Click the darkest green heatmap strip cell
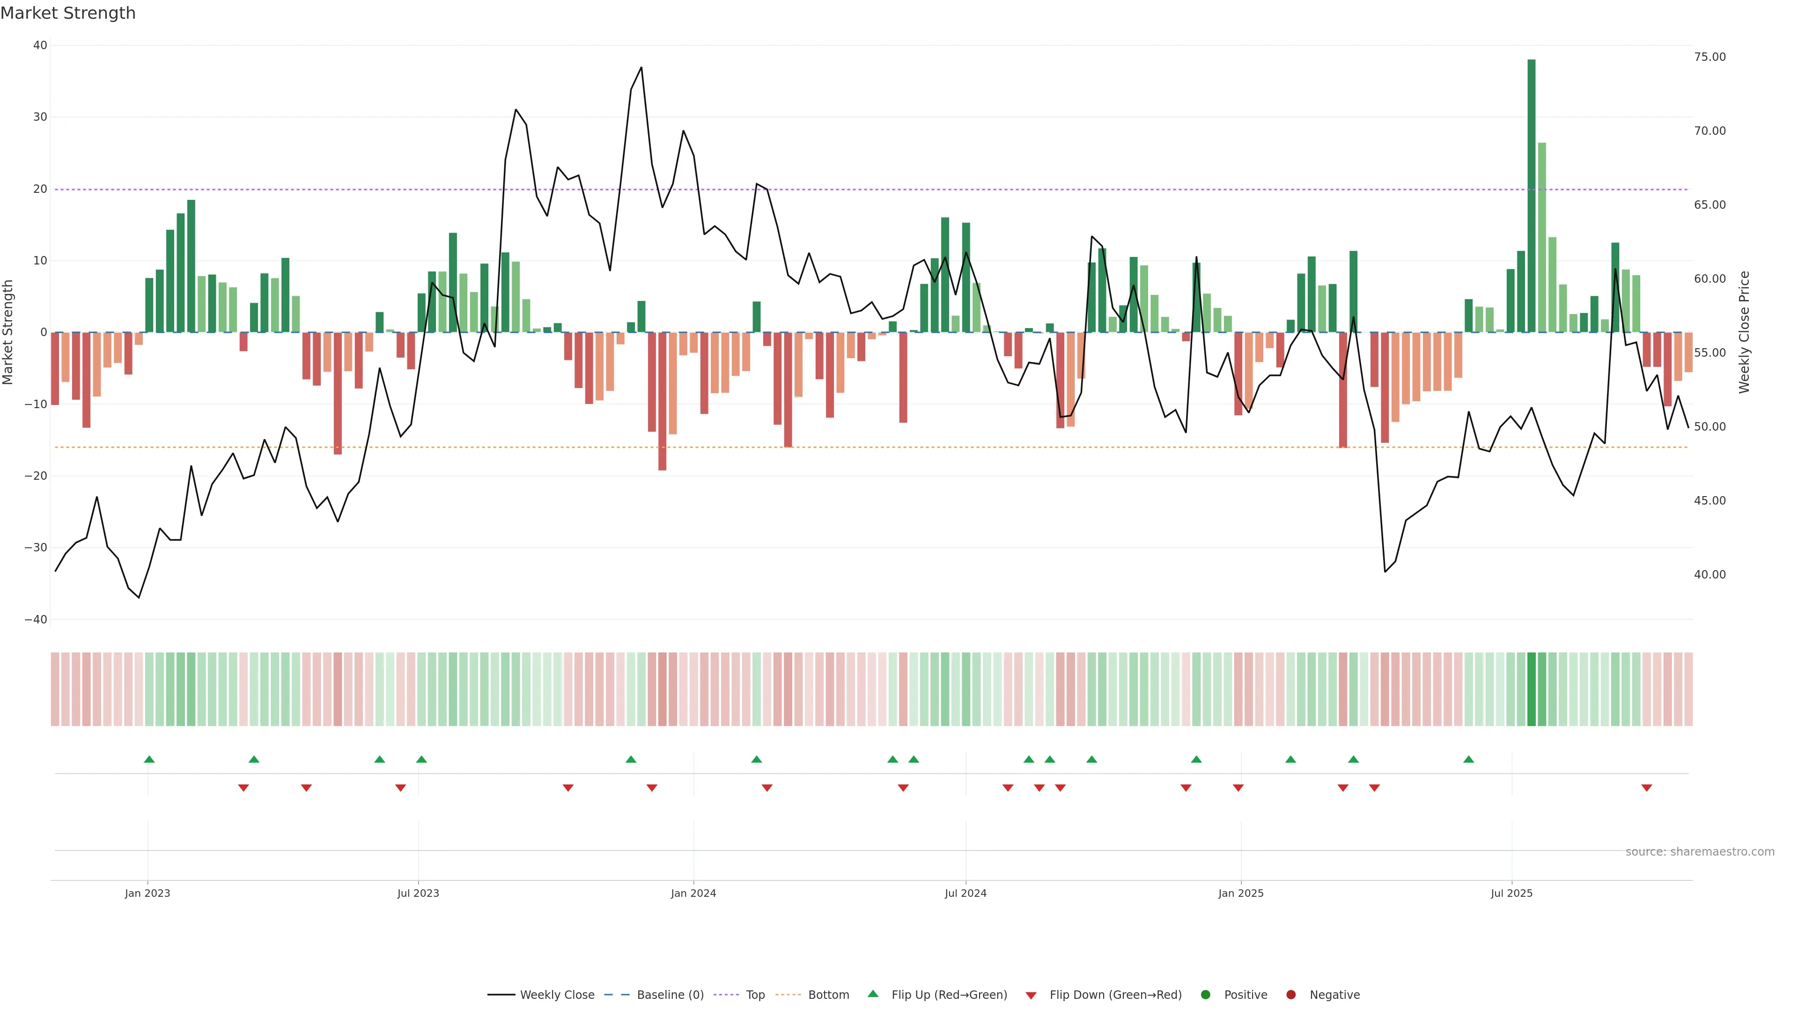Viewport: 1798px width, 1011px height. pyautogui.click(x=1532, y=689)
